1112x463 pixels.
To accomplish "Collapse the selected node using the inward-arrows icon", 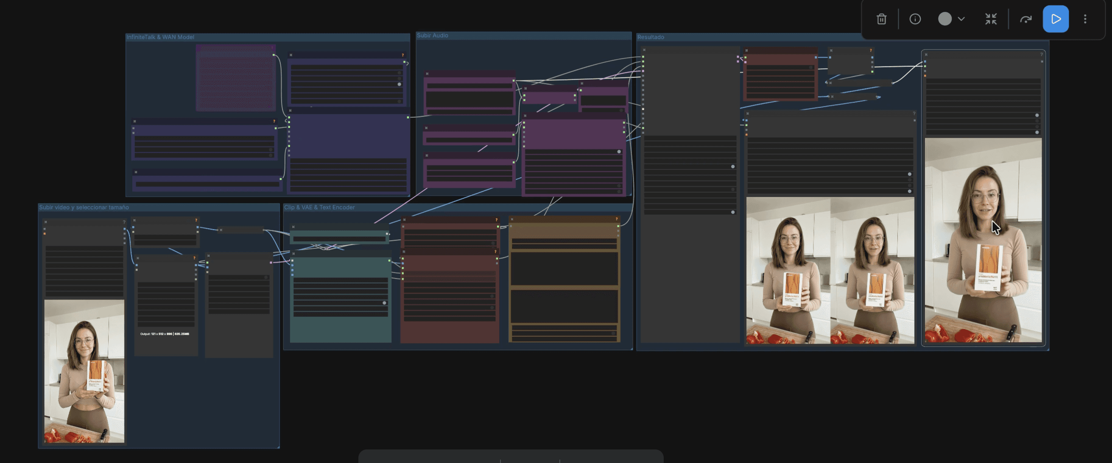I will (991, 19).
